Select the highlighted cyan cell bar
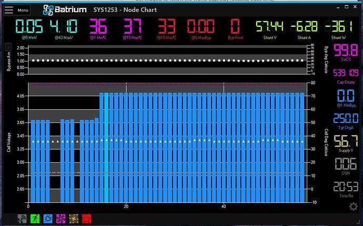The width and height of the screenshot is (363, 226). [106, 148]
